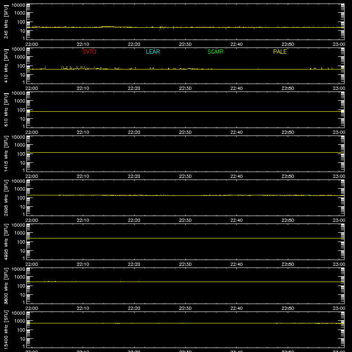Screen dimensions: 352x352
Task: Click the 1000 value on the 410 MHz axis
Action: [x=20, y=57]
